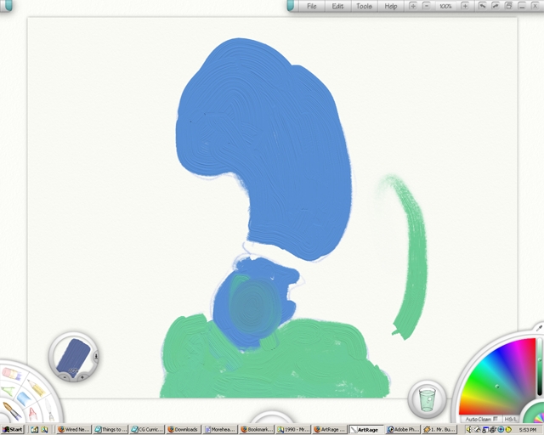Select the Oil Brush tool
Viewport: 544px width, 435px height.
(12, 410)
